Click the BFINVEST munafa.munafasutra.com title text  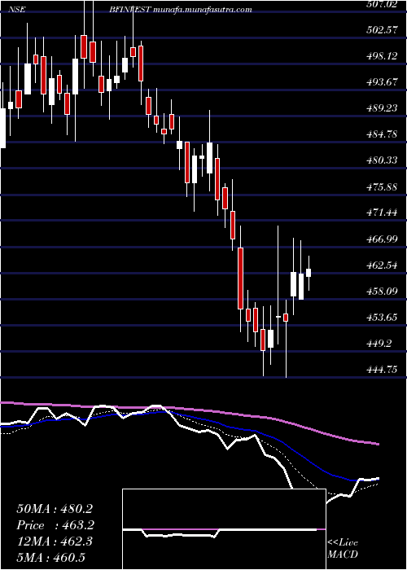click(x=180, y=10)
